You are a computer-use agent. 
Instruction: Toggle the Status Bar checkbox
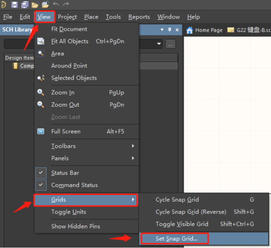click(41, 173)
